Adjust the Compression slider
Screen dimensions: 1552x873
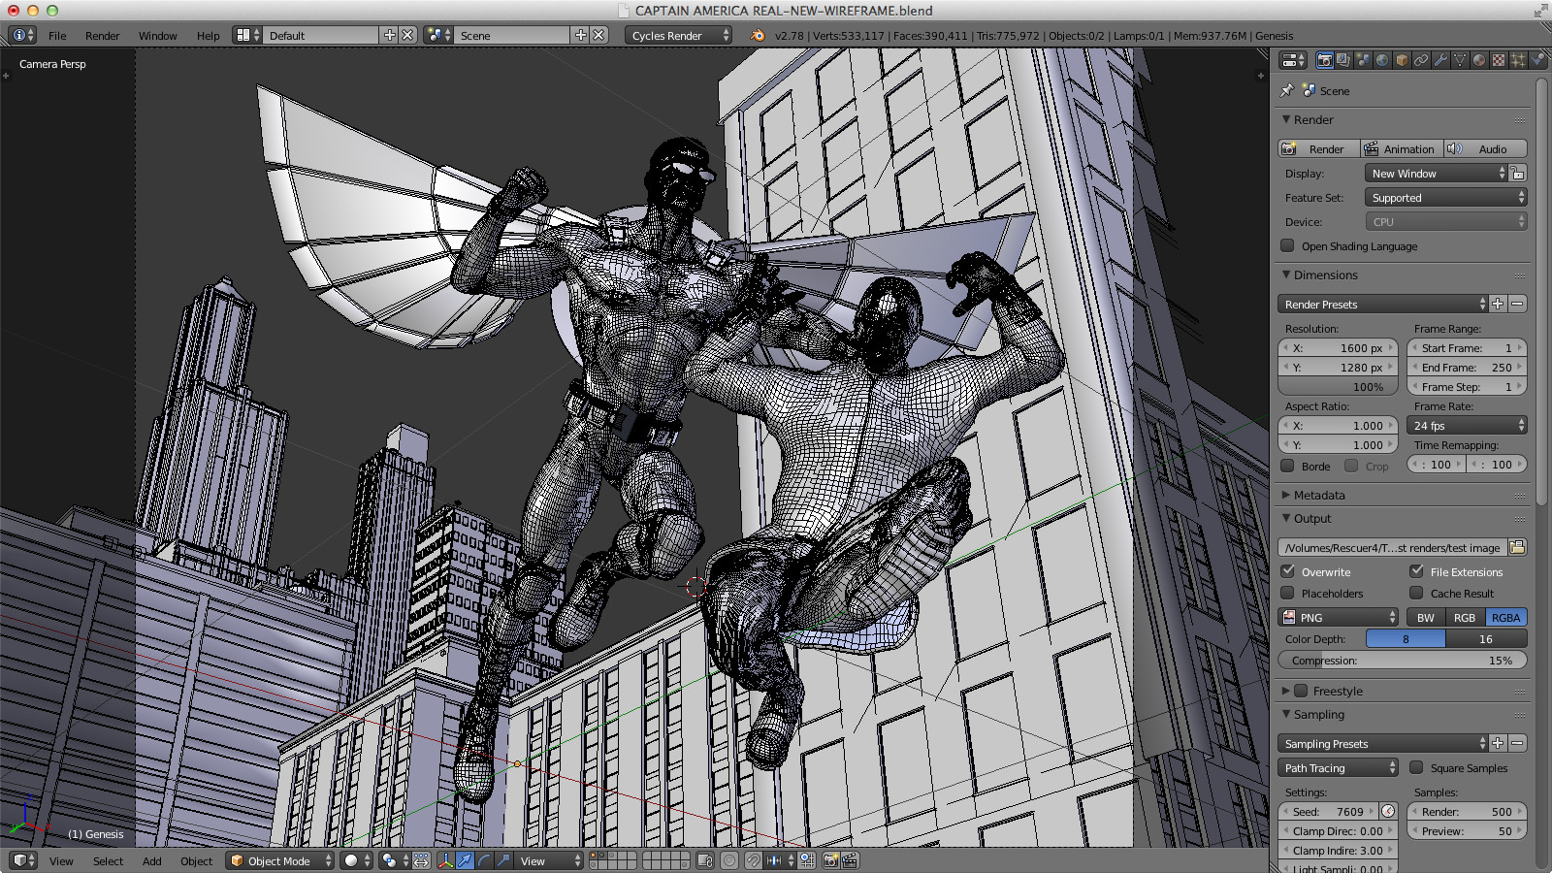tap(1402, 660)
